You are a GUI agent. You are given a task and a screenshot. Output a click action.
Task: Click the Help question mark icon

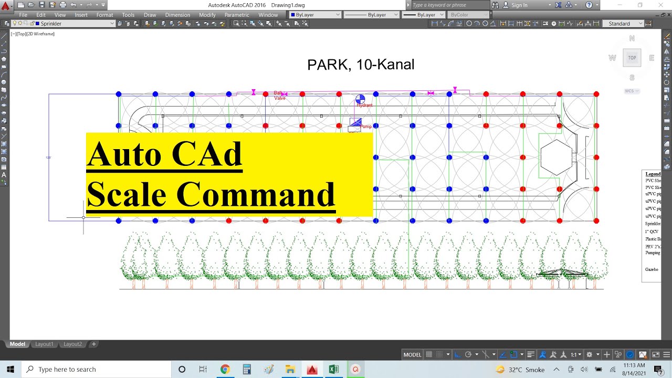click(589, 5)
